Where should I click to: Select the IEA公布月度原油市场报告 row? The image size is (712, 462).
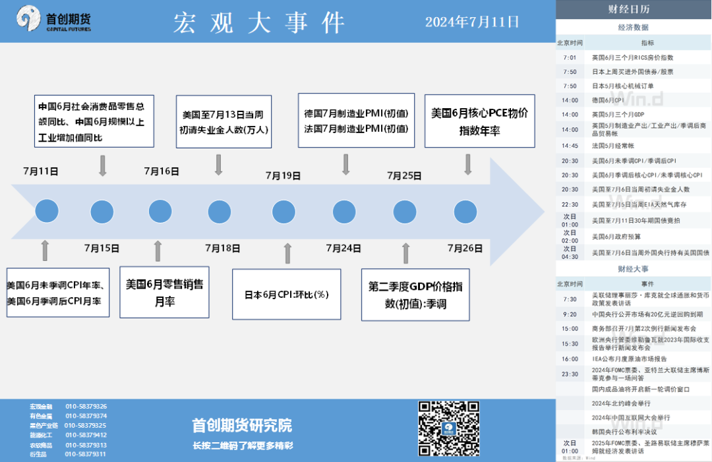point(634,359)
